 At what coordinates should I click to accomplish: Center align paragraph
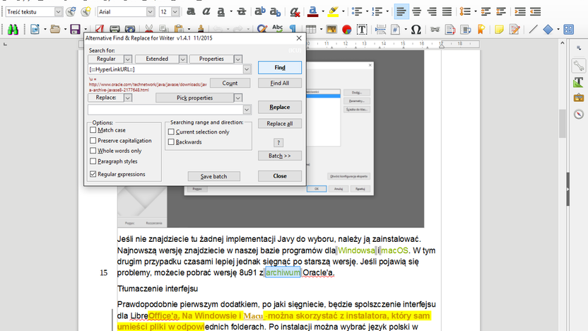(x=417, y=11)
